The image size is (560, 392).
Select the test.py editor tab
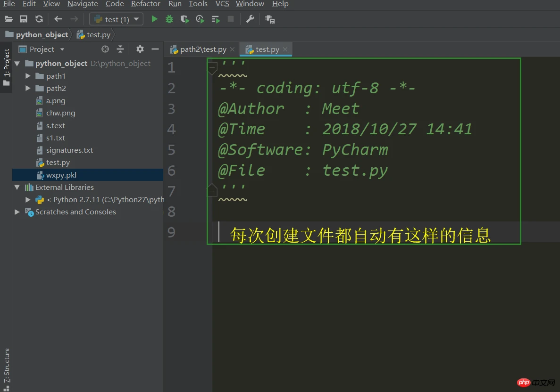pos(266,49)
